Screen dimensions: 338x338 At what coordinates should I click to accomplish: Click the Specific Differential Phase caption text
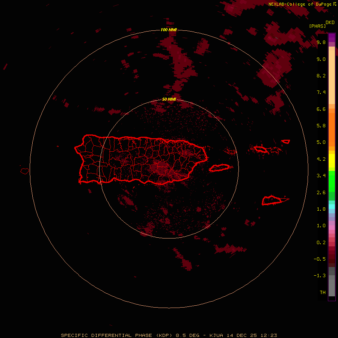click(169, 335)
